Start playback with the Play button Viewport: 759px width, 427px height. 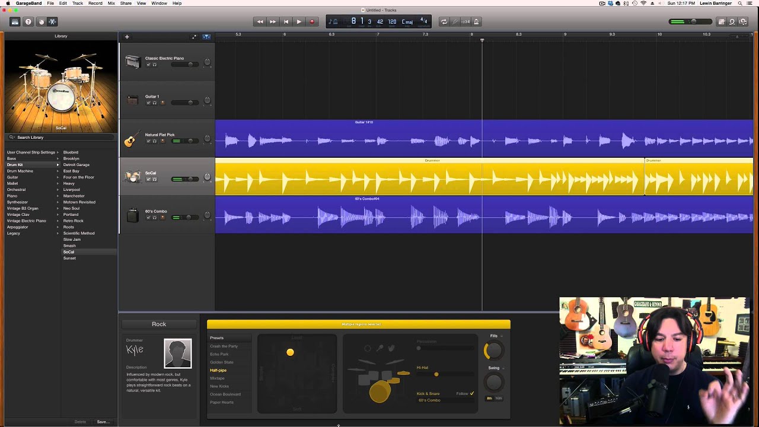tap(299, 22)
